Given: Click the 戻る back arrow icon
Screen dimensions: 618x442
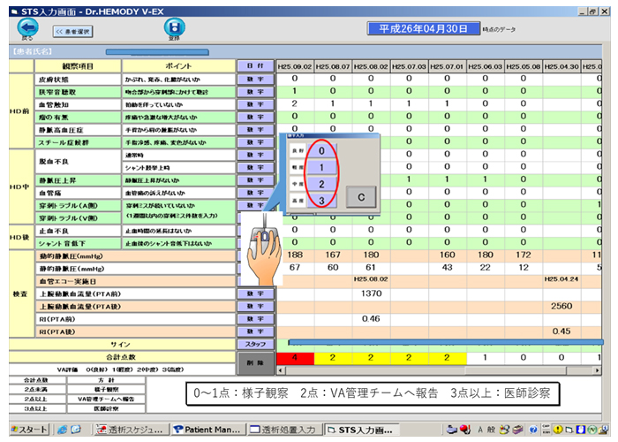Looking at the screenshot, I should pos(27,27).
